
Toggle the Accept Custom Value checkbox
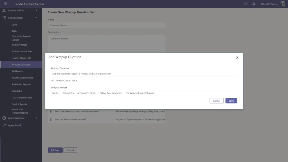click(52, 80)
